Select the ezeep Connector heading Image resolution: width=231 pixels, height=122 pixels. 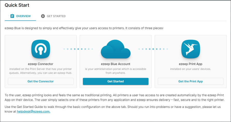click(41, 64)
